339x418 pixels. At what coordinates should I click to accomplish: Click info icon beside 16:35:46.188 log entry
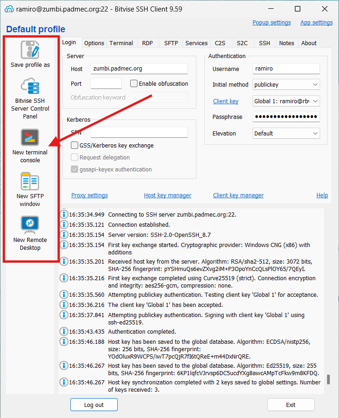click(x=64, y=341)
